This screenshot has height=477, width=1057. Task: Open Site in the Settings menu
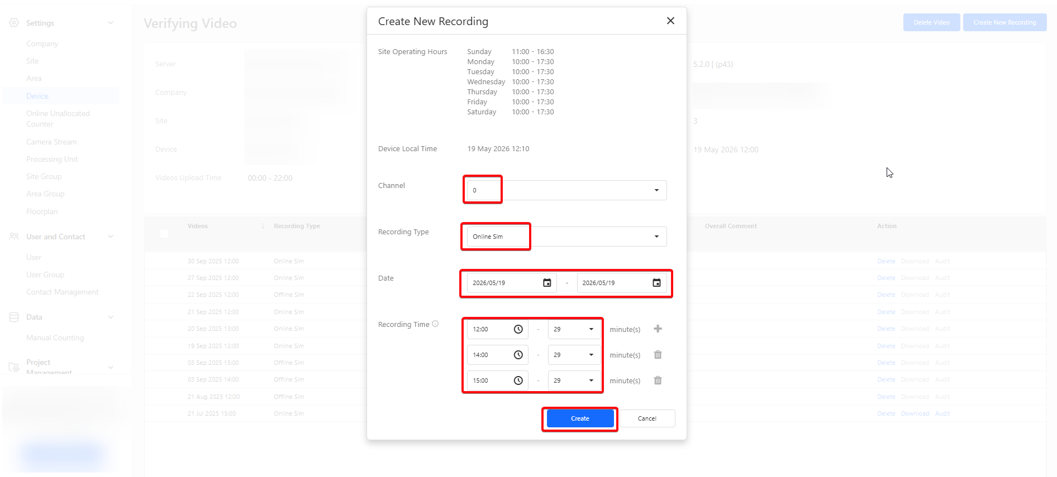32,61
